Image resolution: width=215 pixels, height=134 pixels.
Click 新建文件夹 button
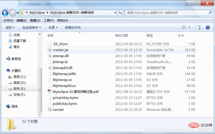[73, 27]
